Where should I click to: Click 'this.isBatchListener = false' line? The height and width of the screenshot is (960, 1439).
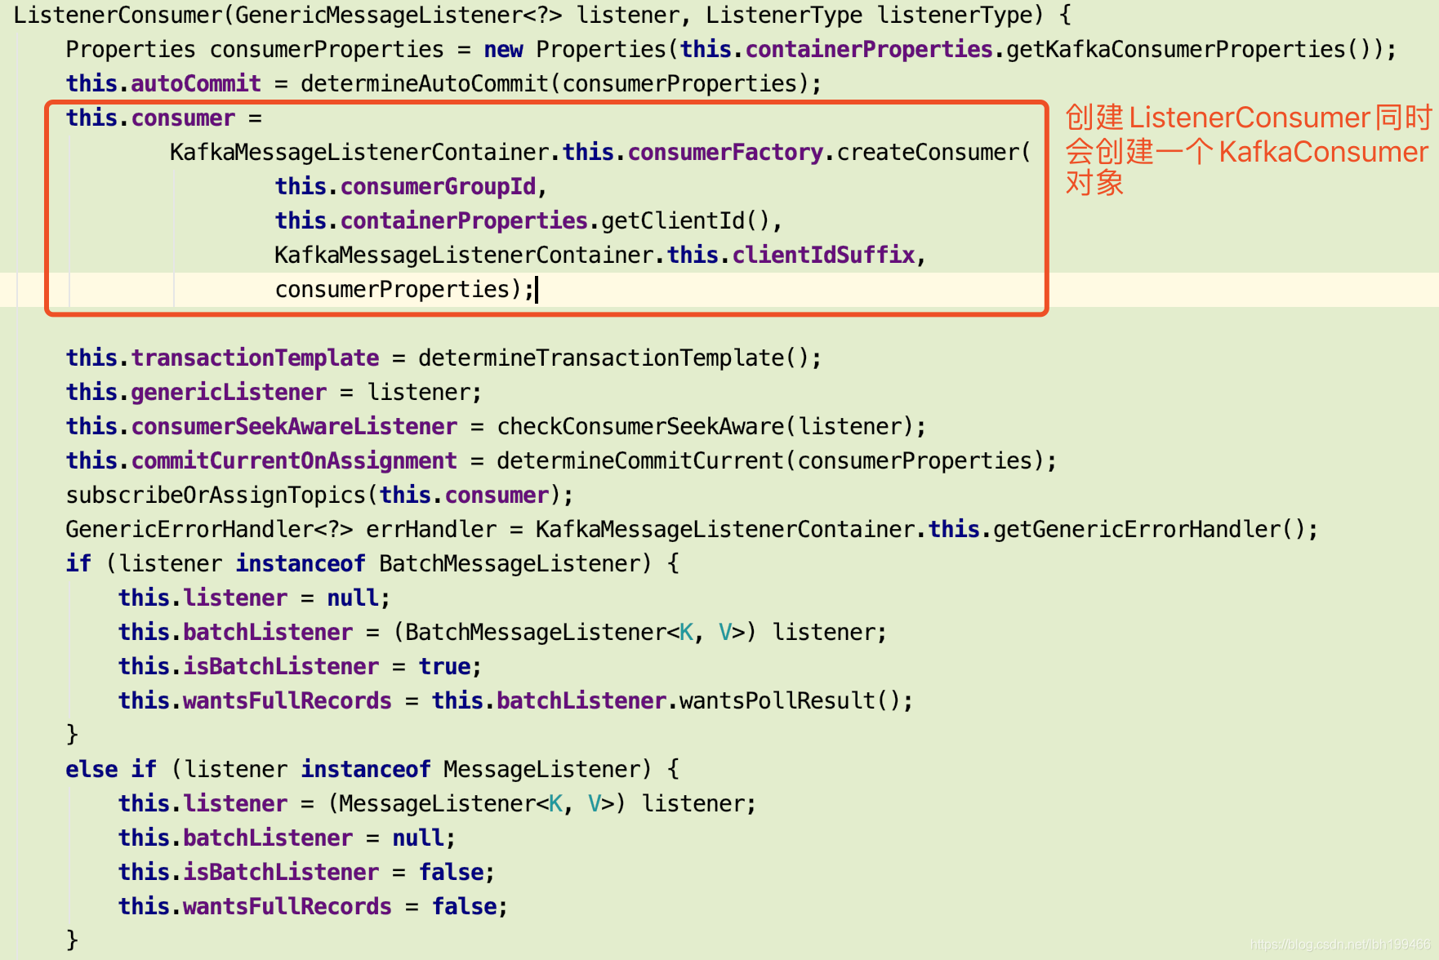(306, 872)
